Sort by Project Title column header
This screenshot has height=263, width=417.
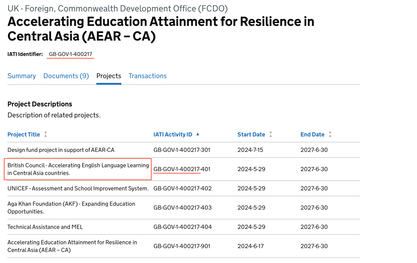coord(24,134)
